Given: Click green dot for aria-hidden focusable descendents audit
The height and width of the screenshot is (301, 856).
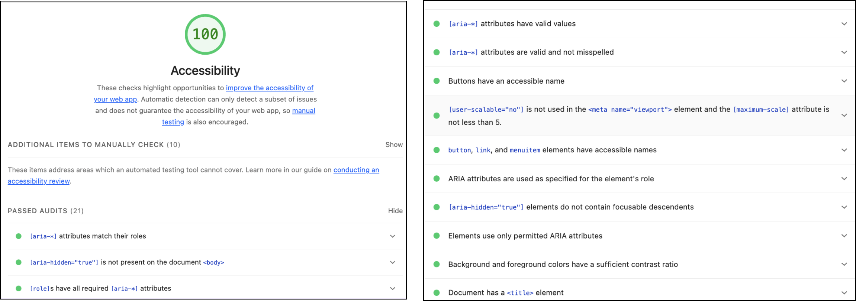Looking at the screenshot, I should pos(437,207).
